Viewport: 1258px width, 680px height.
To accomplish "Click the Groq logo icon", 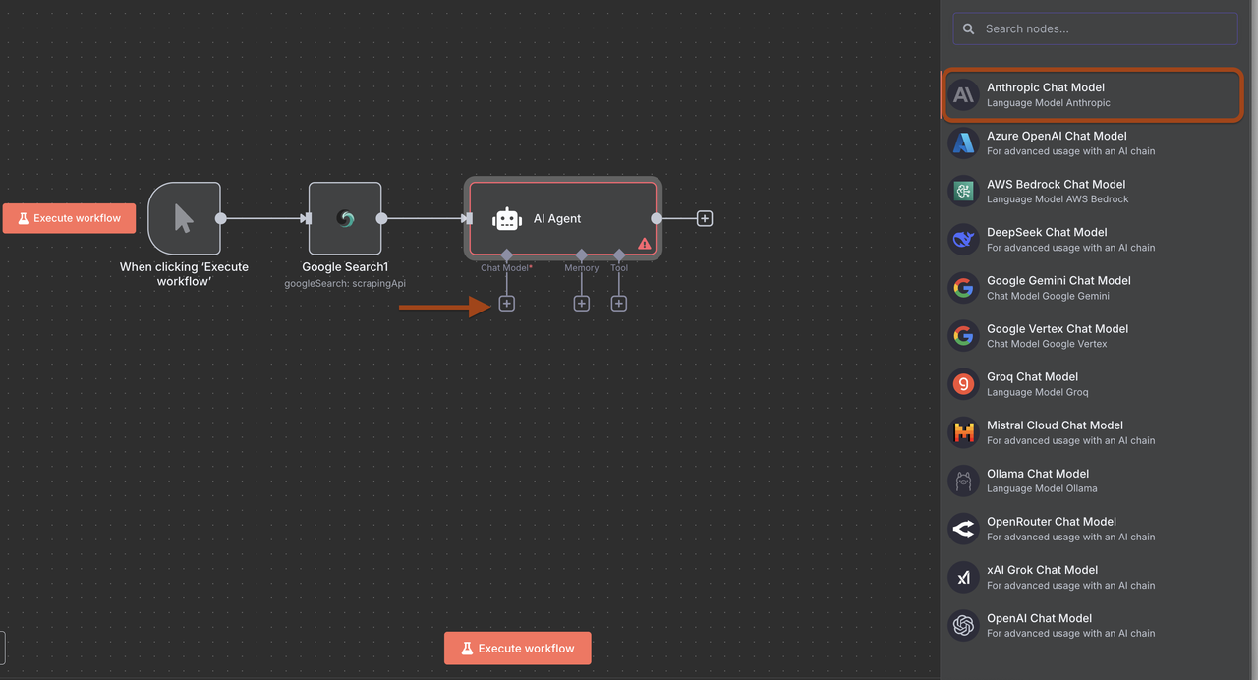I will (963, 383).
